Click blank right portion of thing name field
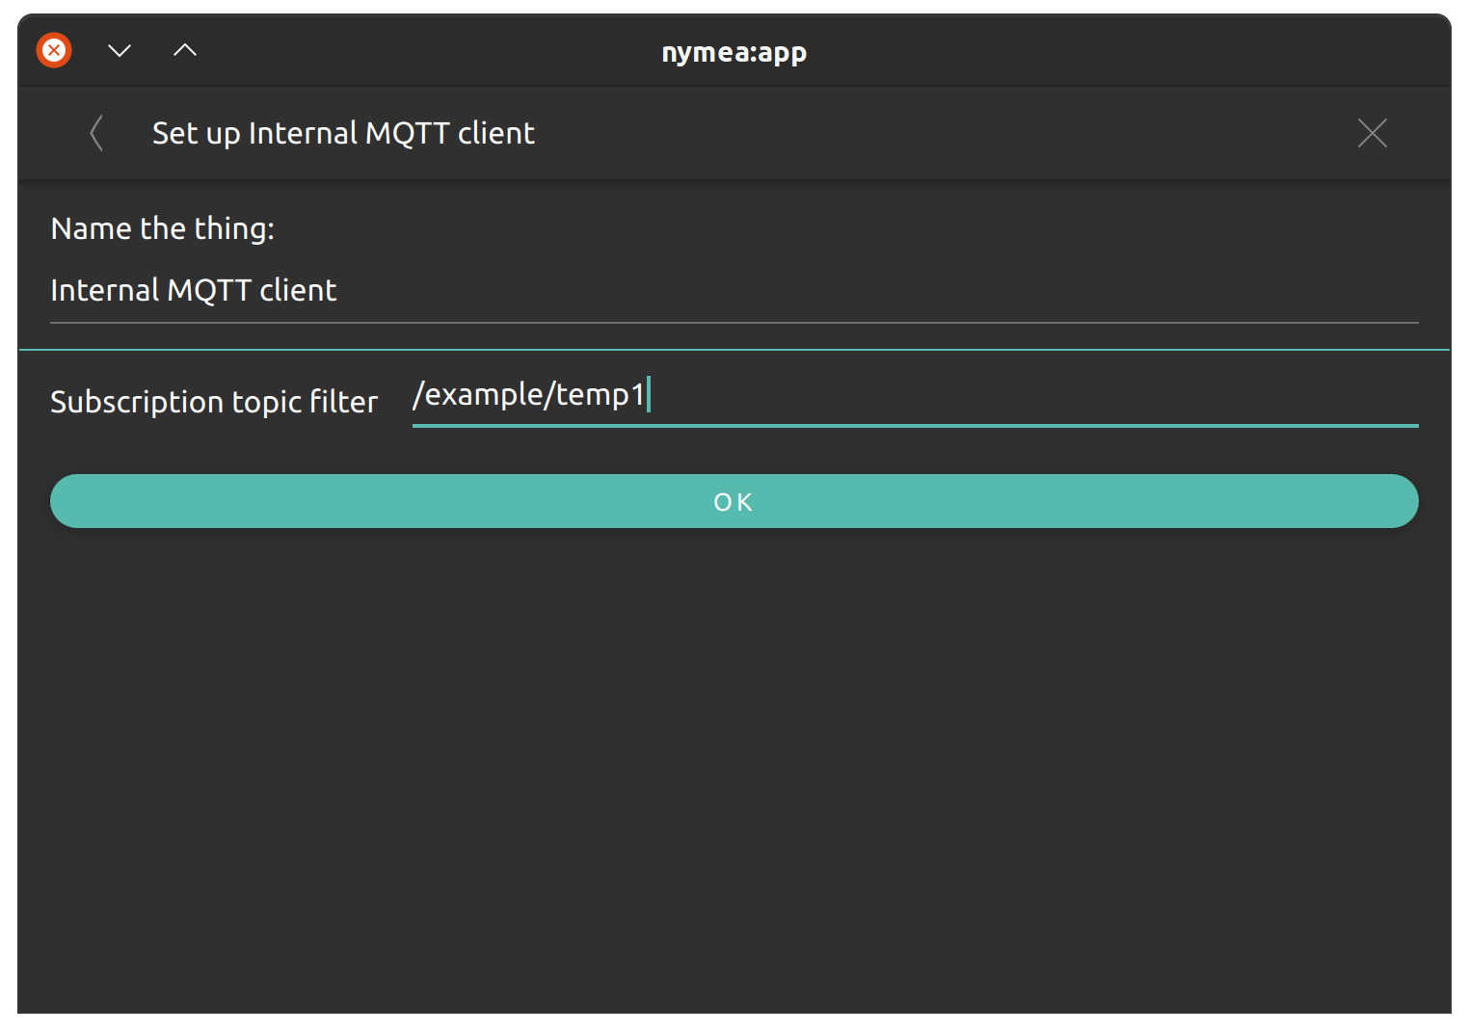 click(x=877, y=291)
